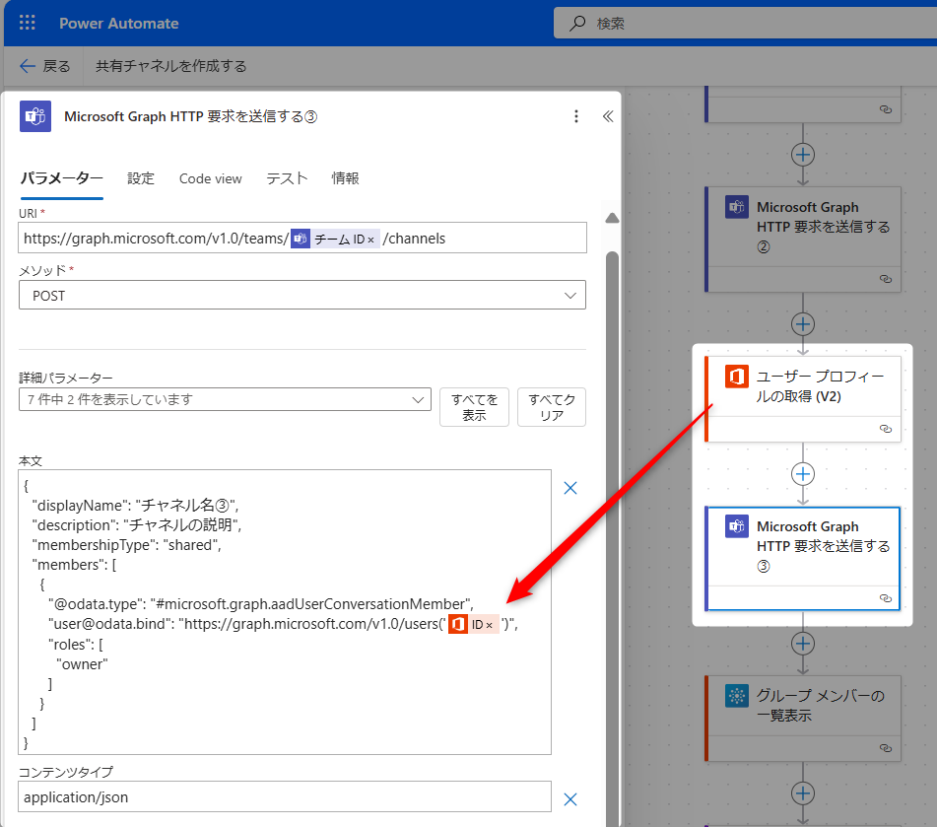Add step above the ② action card
The width and height of the screenshot is (937, 827).
tap(803, 155)
